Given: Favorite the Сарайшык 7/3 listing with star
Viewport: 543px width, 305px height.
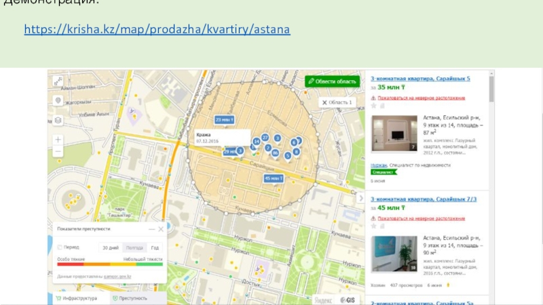Looking at the screenshot, I should coord(374,226).
